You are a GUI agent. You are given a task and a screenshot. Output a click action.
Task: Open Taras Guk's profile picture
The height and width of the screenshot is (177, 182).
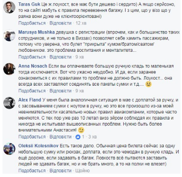click(x=9, y=8)
